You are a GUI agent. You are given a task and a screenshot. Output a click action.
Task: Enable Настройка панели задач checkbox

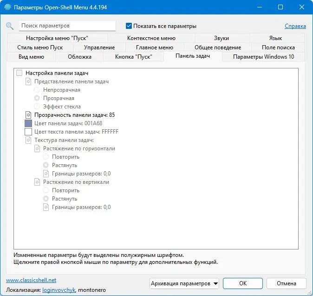pos(20,73)
